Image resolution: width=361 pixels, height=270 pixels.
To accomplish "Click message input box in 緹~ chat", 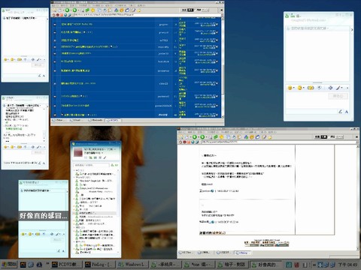I will coord(306,100).
